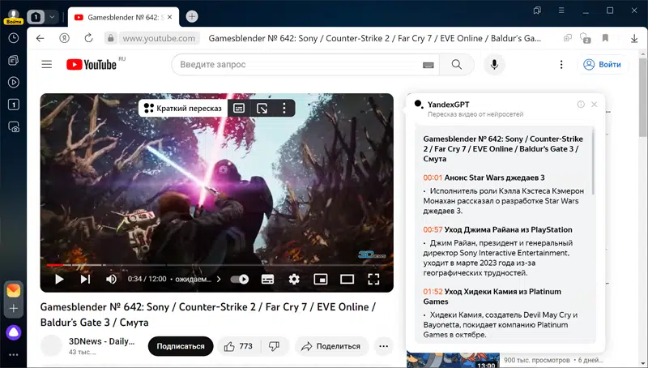This screenshot has height=368, width=648.
Task: Open the three-dot menu beside Краткий пересказ
Action: [x=284, y=108]
